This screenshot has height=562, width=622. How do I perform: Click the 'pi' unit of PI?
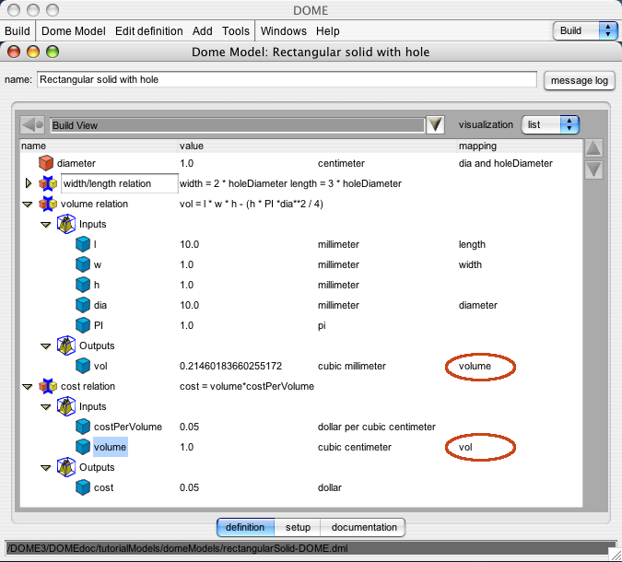click(322, 325)
